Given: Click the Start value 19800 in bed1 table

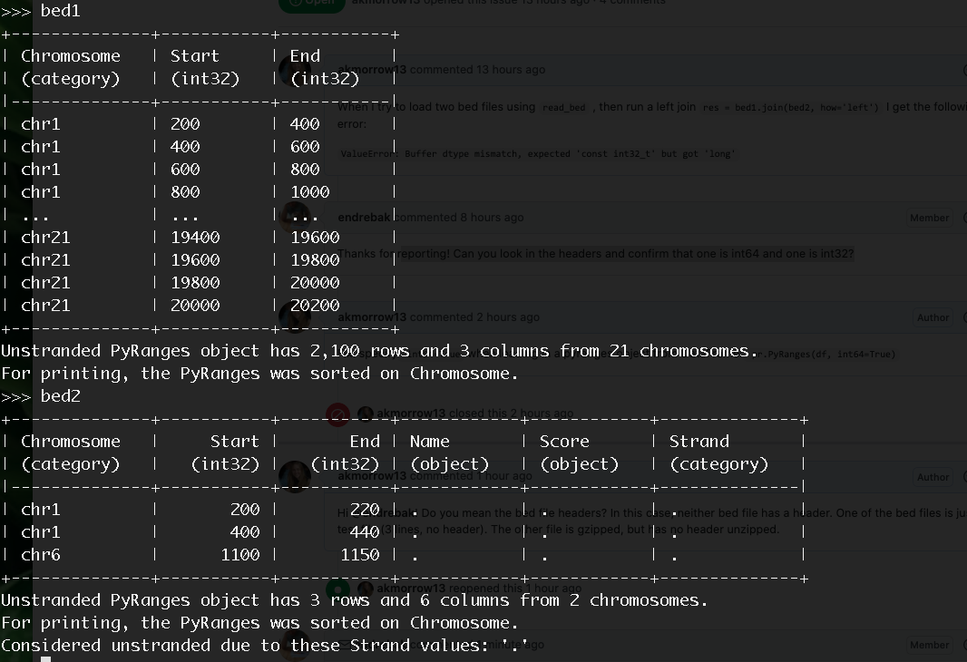Looking at the screenshot, I should [195, 283].
